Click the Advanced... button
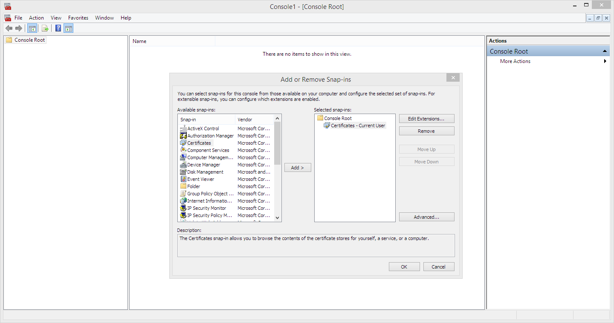The image size is (614, 323). (x=426, y=217)
